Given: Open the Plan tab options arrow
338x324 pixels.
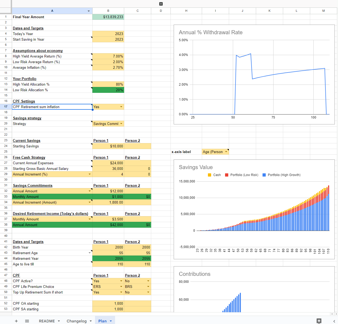Looking at the screenshot, I should point(111,321).
